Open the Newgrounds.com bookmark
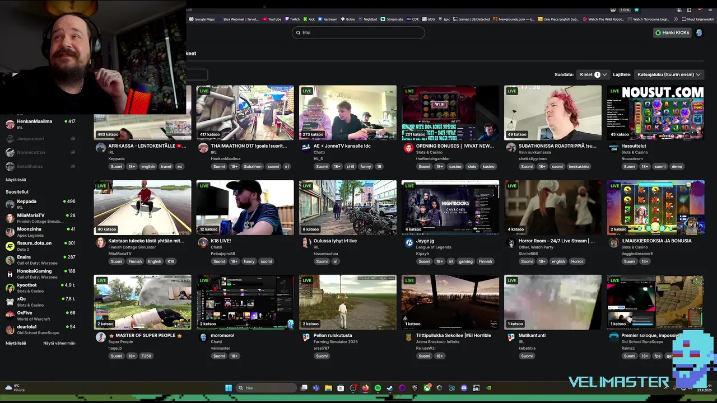Viewport: 717px width, 403px height. (x=513, y=19)
